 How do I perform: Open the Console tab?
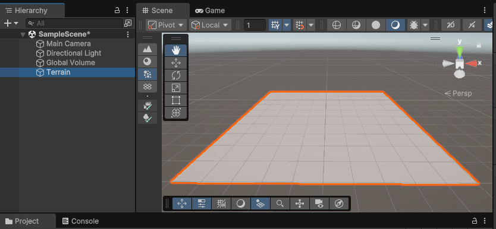tap(80, 221)
